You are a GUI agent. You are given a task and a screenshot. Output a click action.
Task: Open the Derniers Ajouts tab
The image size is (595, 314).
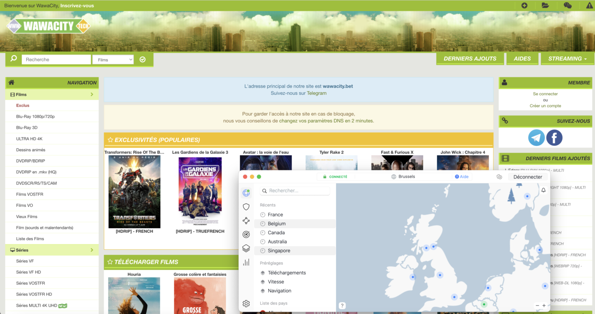[470, 59]
